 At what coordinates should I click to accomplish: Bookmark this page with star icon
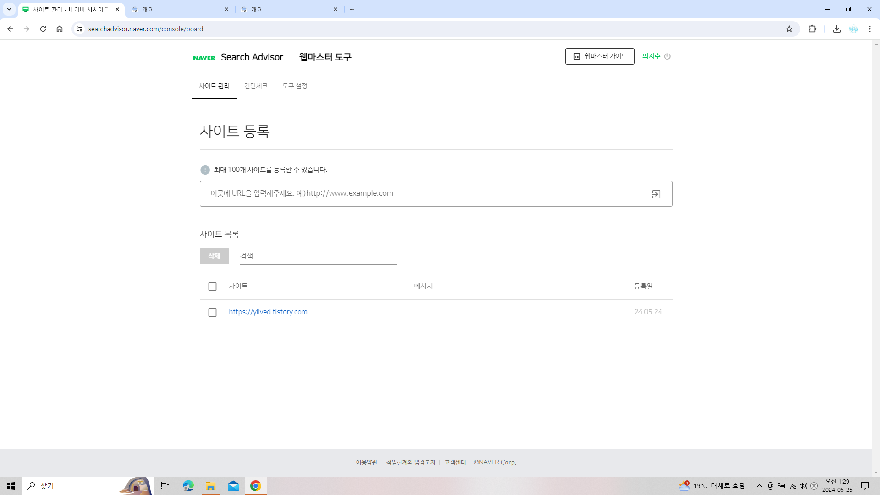pos(789,29)
